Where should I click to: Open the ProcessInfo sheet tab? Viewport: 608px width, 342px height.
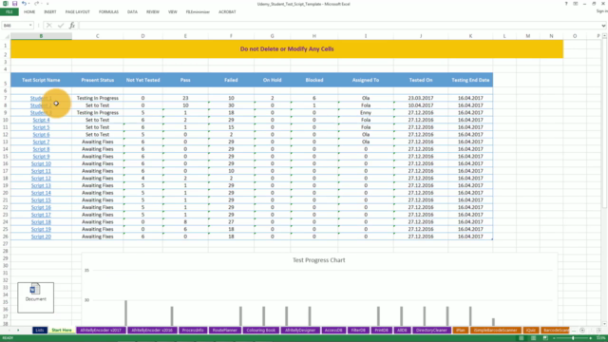[193, 331]
